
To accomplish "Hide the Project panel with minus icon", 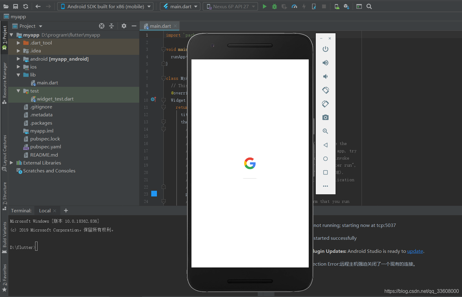I will pos(134,26).
